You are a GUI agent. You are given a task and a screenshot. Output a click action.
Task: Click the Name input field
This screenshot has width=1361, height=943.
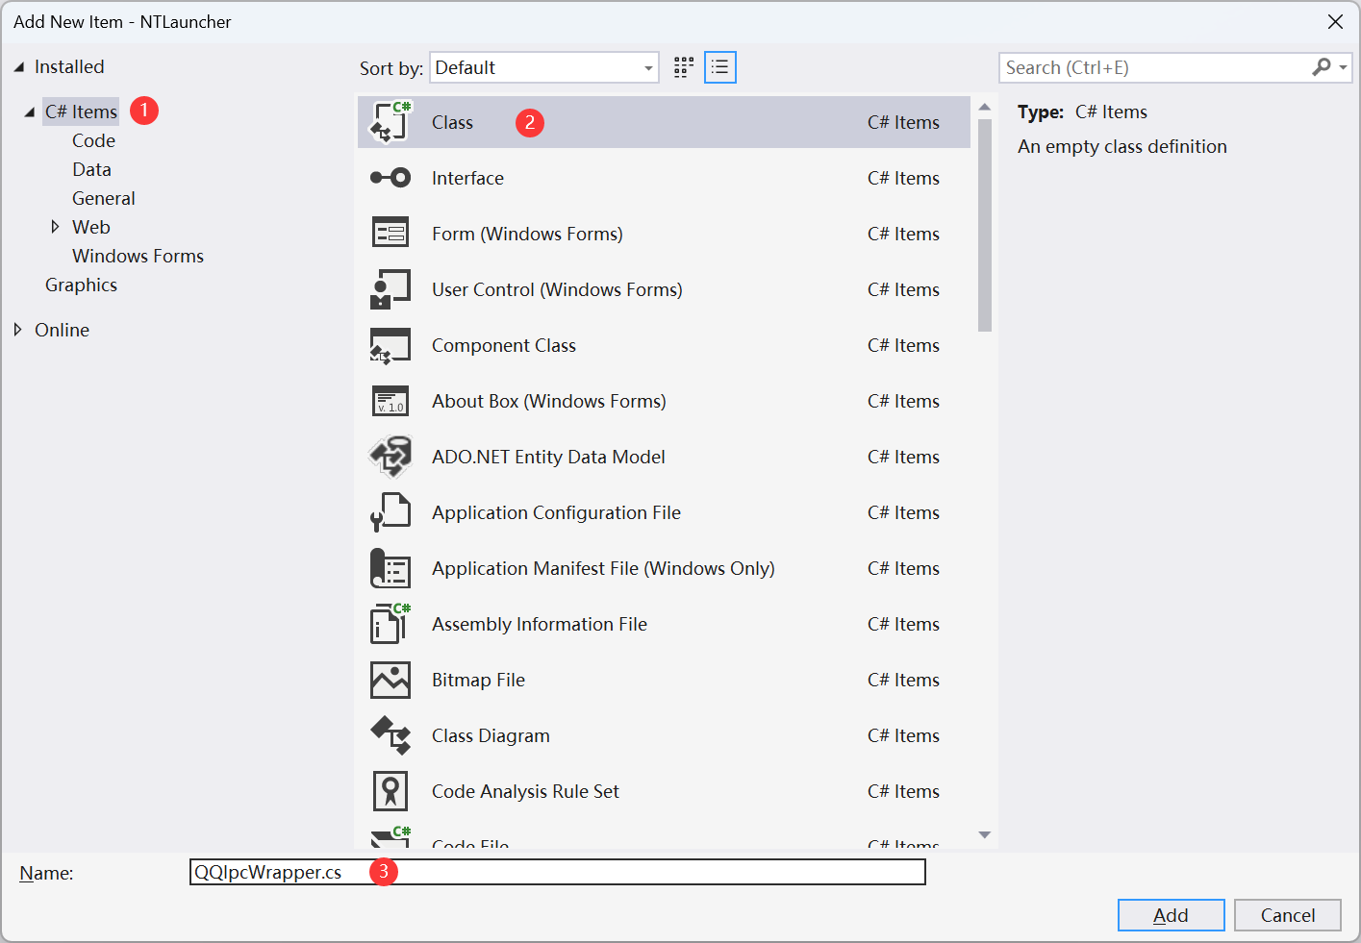coord(558,872)
